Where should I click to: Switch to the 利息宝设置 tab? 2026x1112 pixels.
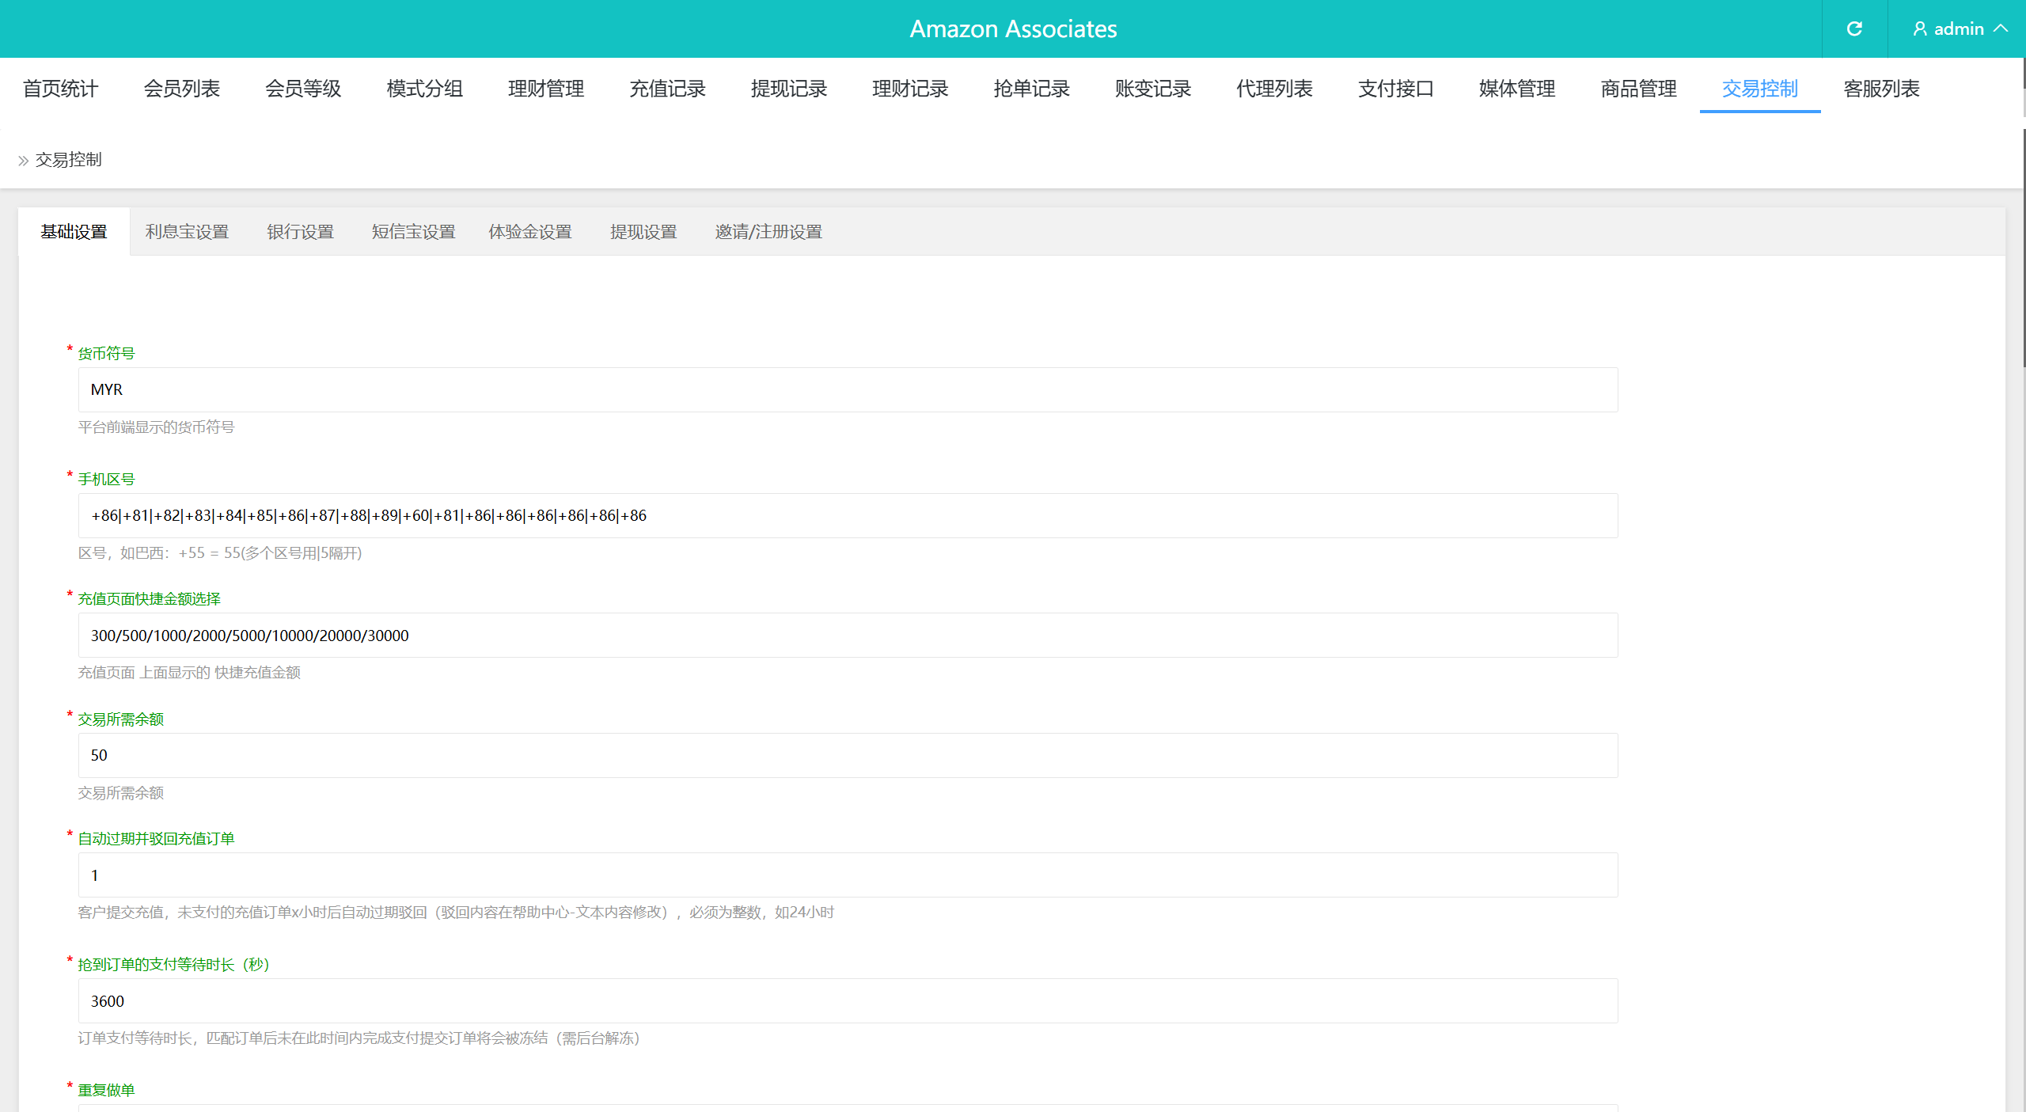(187, 232)
